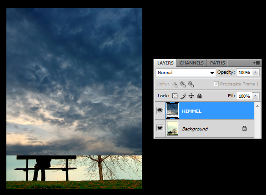Toggle Lock position icon
Screen dimensions: 266x195
coord(191,96)
